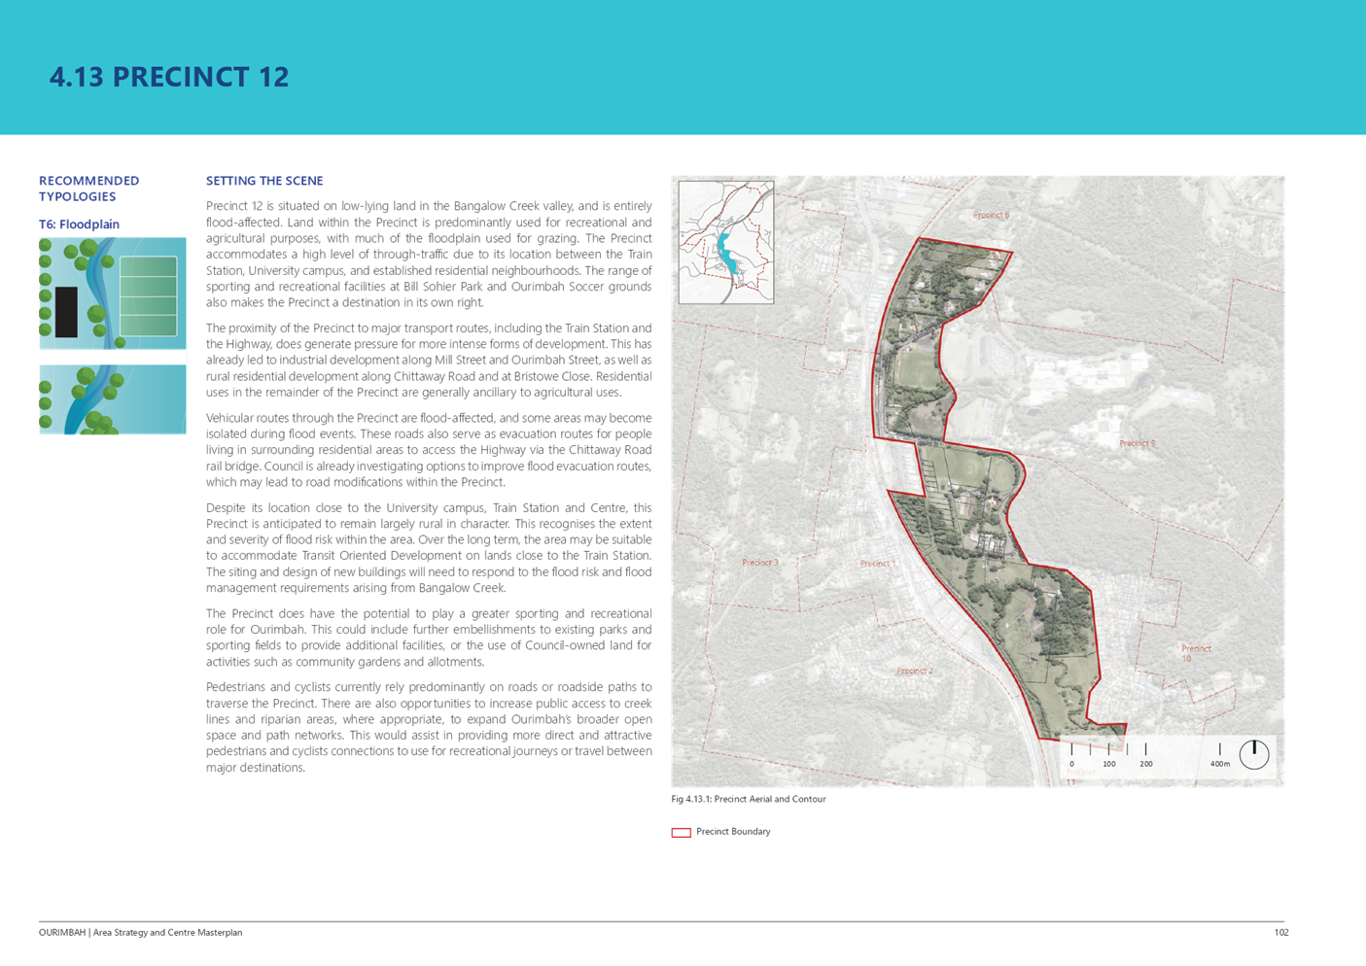Click the T6: Floodplain label
The image size is (1366, 966).
pyautogui.click(x=79, y=224)
